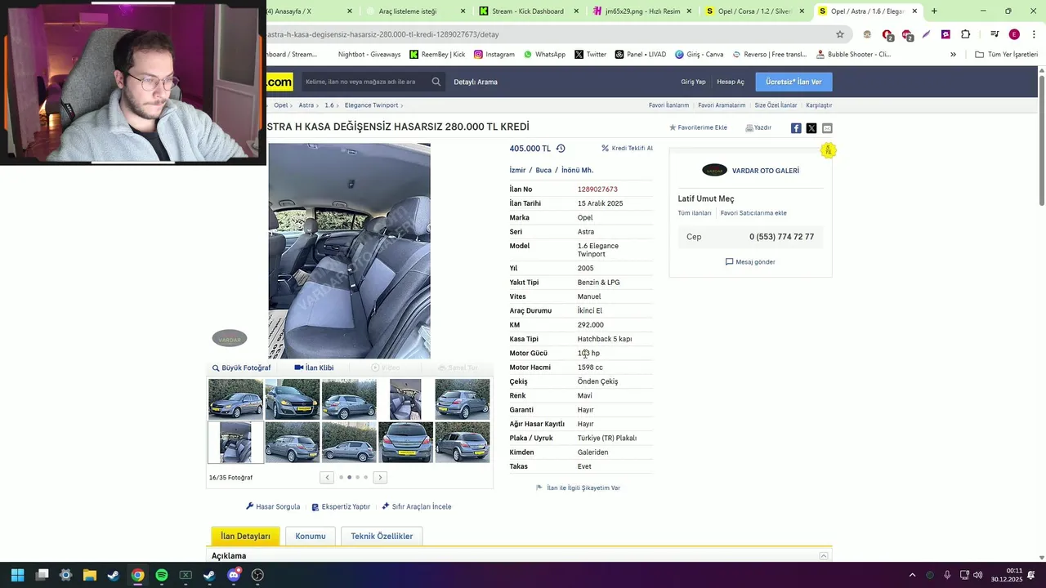Screen dimensions: 1046x588
Task: Click the Hesap Aç link
Action: (x=731, y=82)
